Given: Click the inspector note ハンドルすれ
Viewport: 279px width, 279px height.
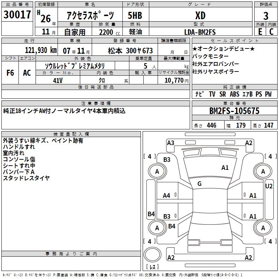Looking at the screenshot, I should [x=19, y=147].
